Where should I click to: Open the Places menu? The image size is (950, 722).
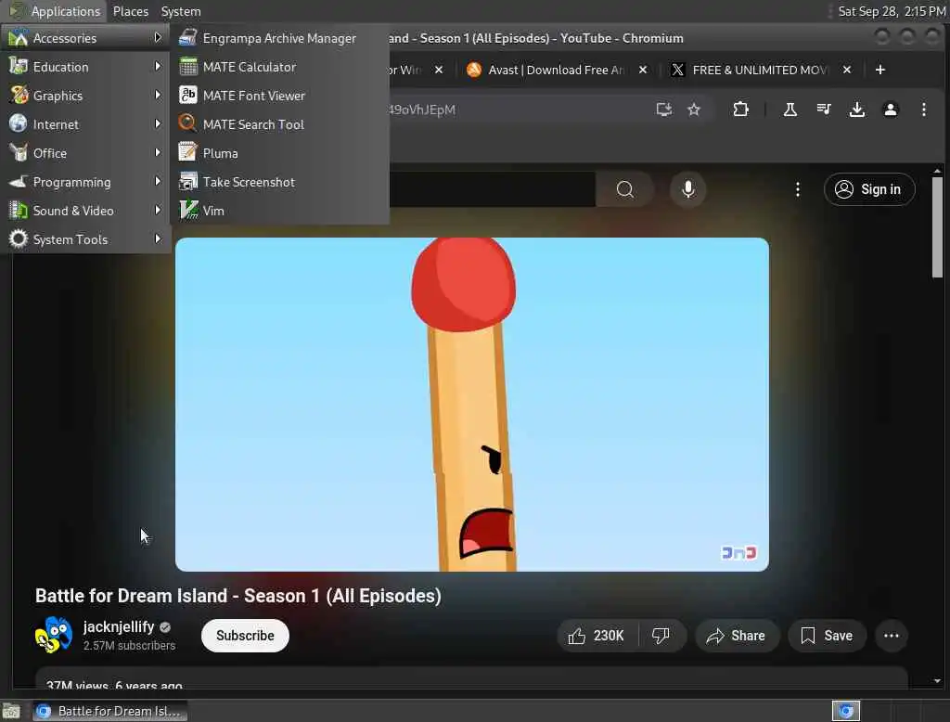pos(130,11)
